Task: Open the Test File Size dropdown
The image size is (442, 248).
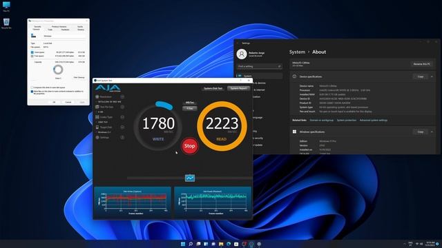Action: pyautogui.click(x=122, y=107)
